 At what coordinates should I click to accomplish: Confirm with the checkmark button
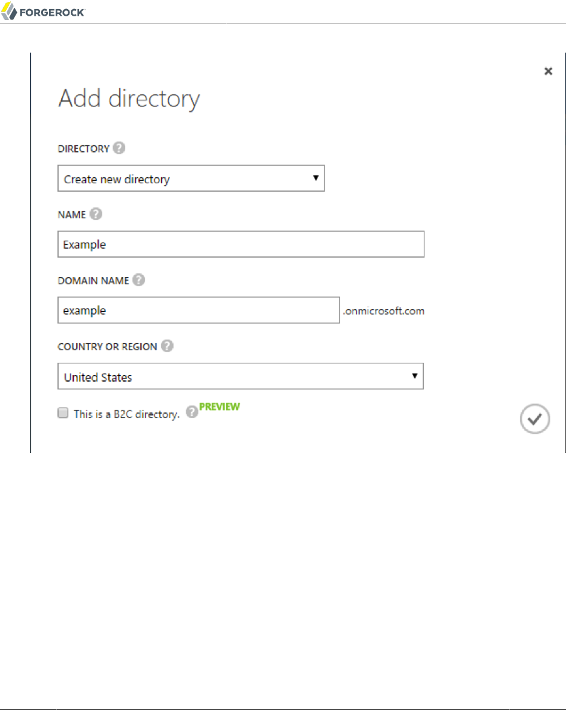tap(535, 419)
